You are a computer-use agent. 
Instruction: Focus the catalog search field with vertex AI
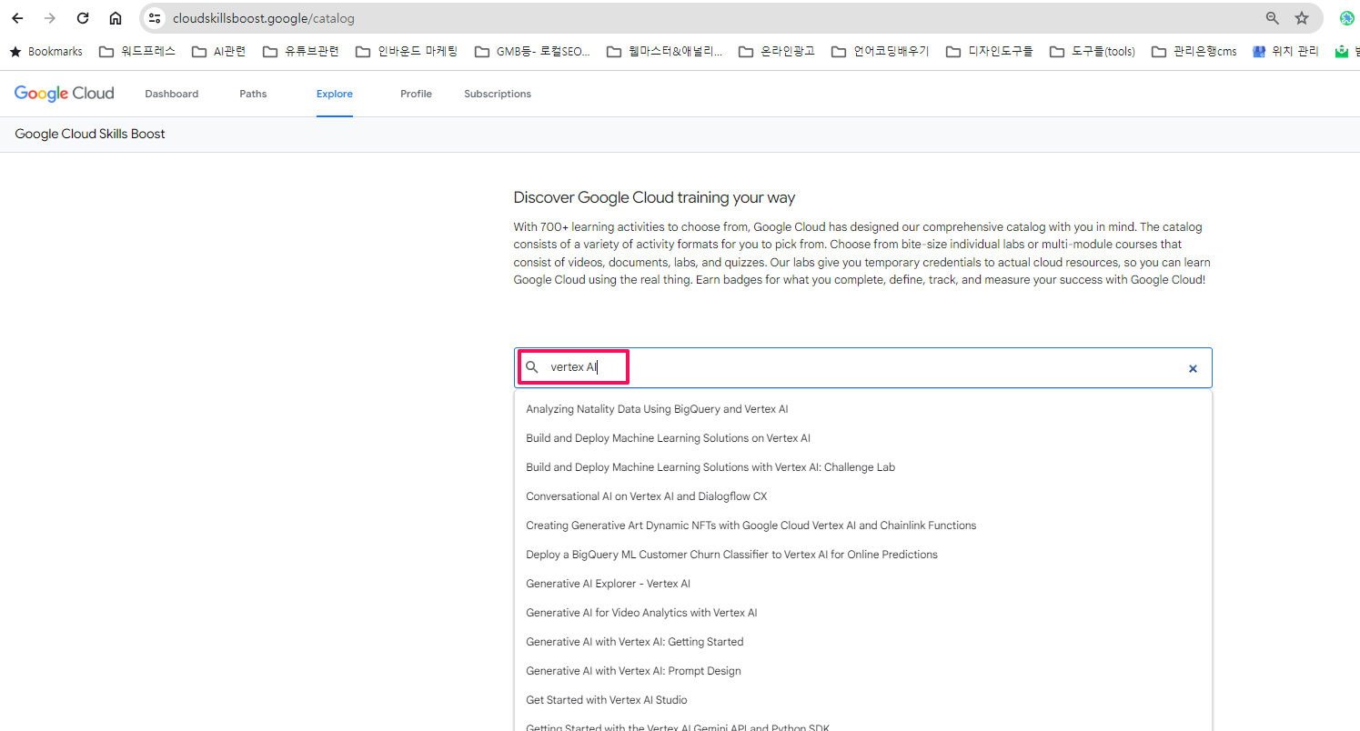862,368
